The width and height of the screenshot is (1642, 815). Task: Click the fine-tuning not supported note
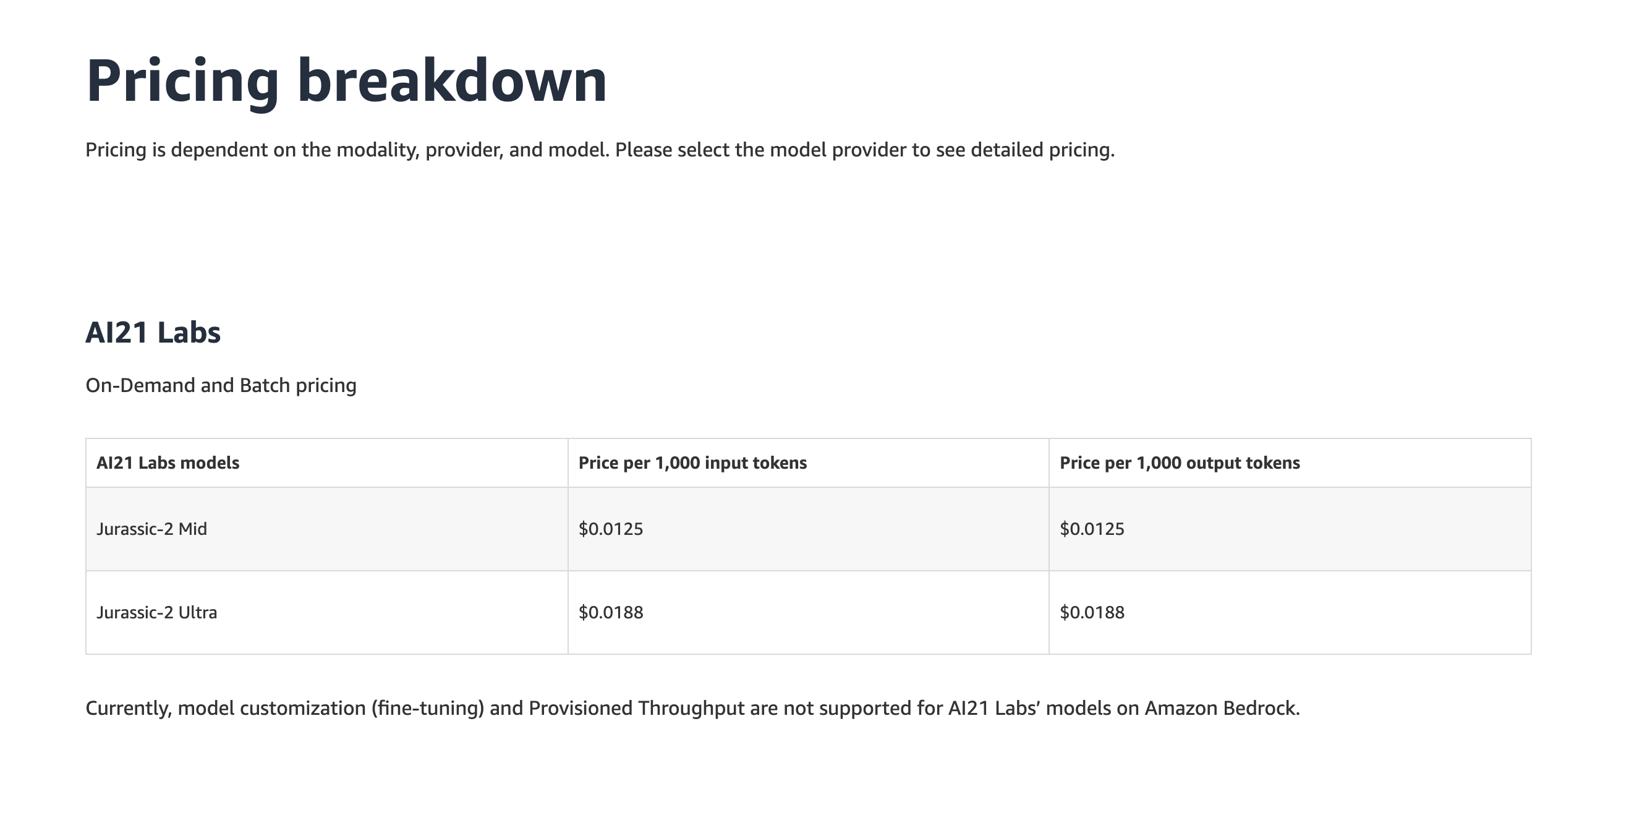(692, 709)
